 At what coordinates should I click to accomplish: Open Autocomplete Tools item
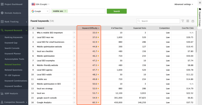14,59
